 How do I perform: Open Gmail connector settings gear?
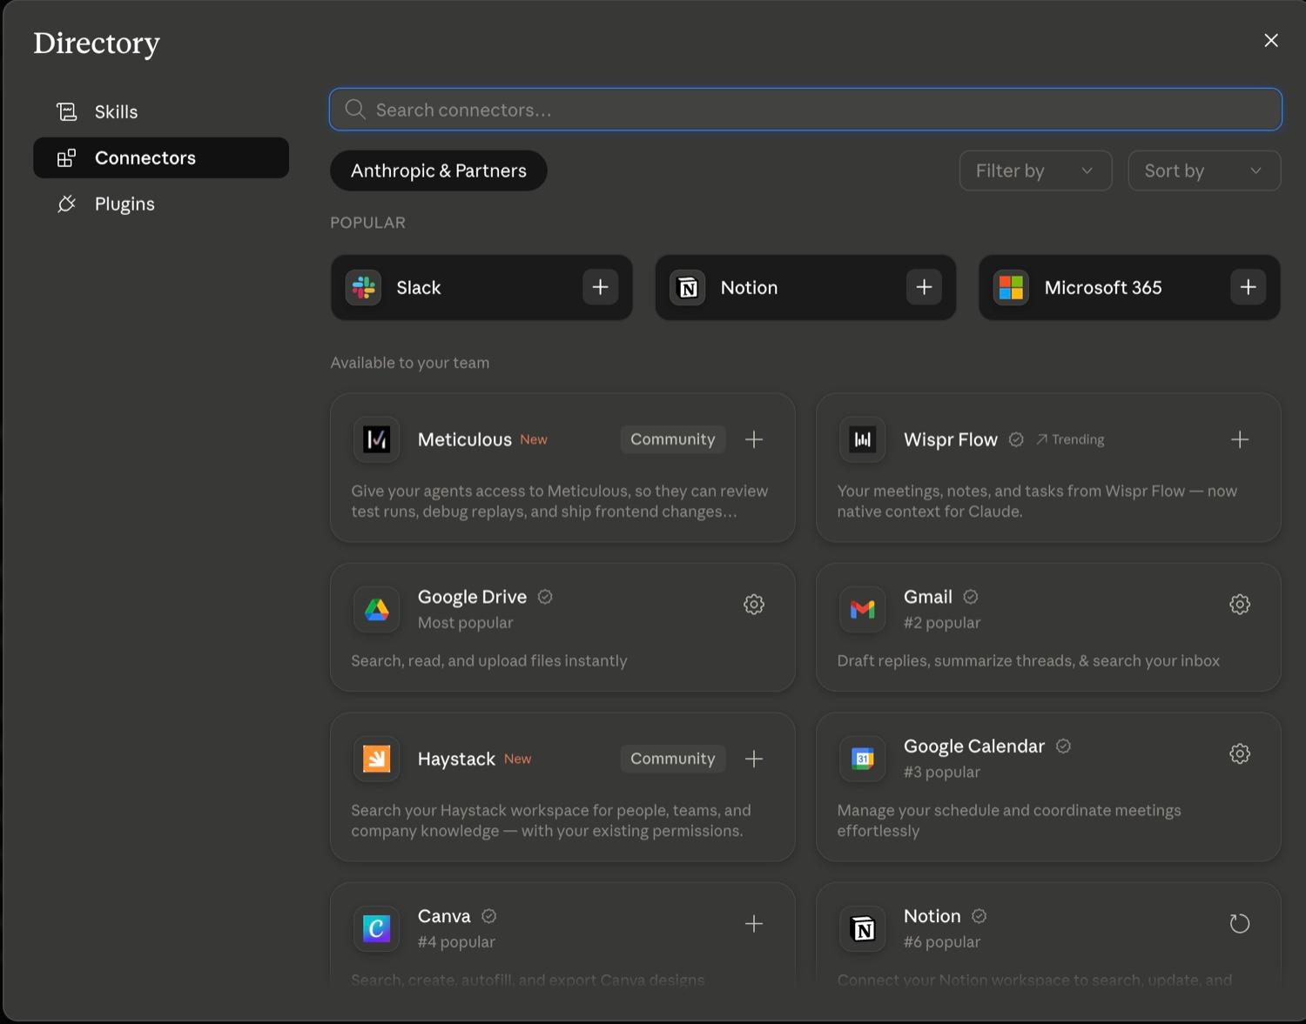(x=1240, y=605)
